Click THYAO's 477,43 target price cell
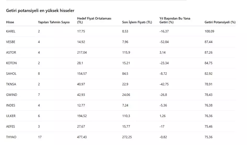247x145 pixels. click(x=82, y=137)
